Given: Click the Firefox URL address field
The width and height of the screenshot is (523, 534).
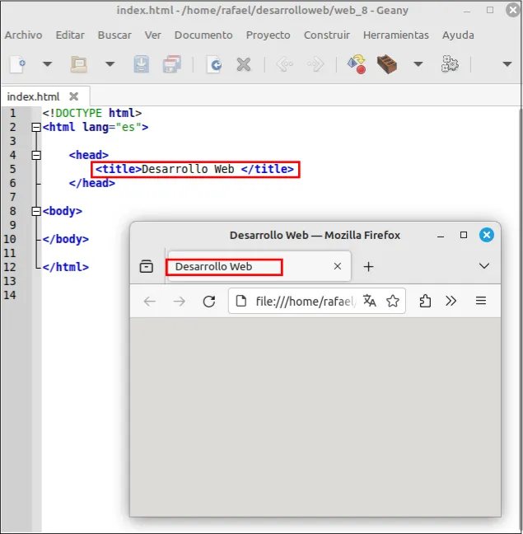Looking at the screenshot, I should [306, 301].
